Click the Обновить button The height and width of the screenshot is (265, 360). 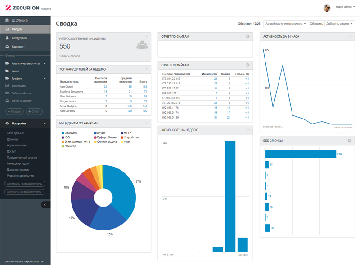pyautogui.click(x=316, y=24)
